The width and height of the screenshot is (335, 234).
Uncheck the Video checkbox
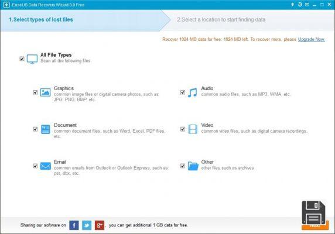183,129
